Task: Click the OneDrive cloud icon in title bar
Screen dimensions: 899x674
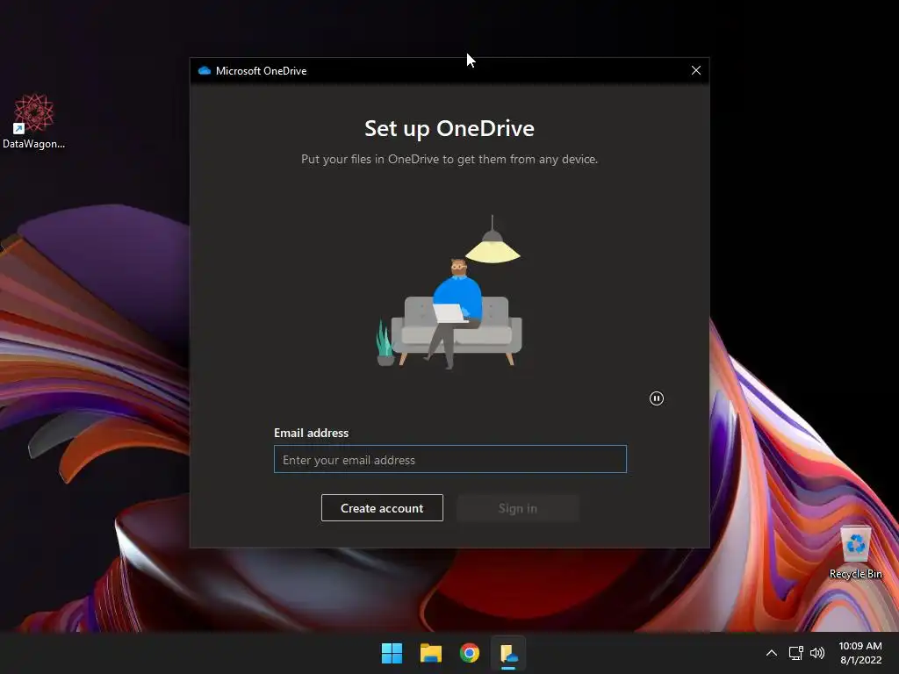Action: [x=204, y=70]
